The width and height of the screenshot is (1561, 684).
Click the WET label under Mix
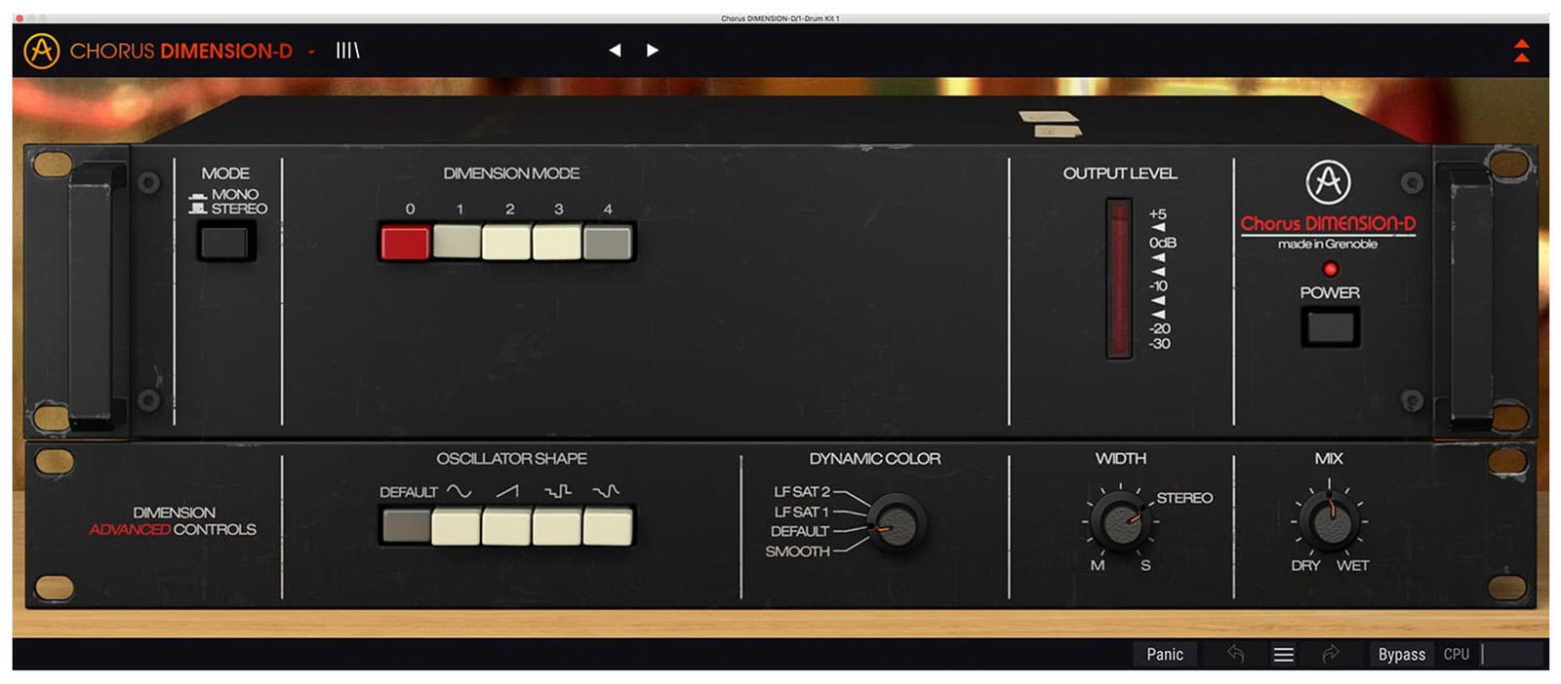[1353, 566]
